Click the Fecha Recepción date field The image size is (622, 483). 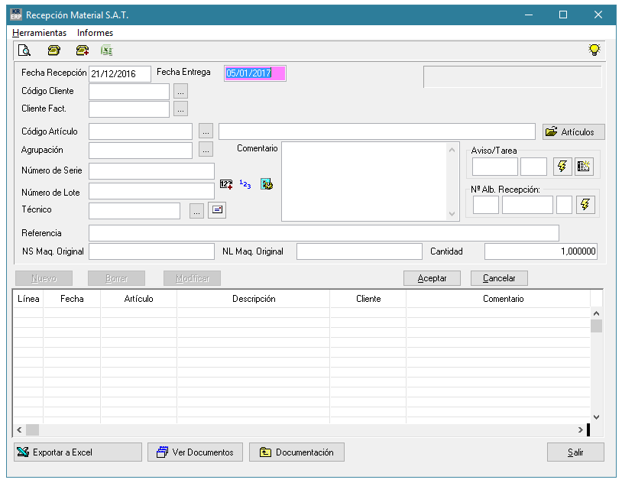click(120, 74)
